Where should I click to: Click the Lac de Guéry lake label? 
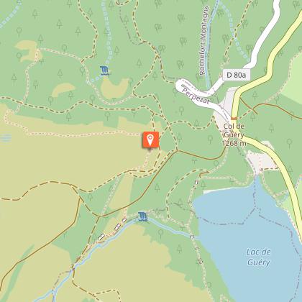[x=259, y=257]
